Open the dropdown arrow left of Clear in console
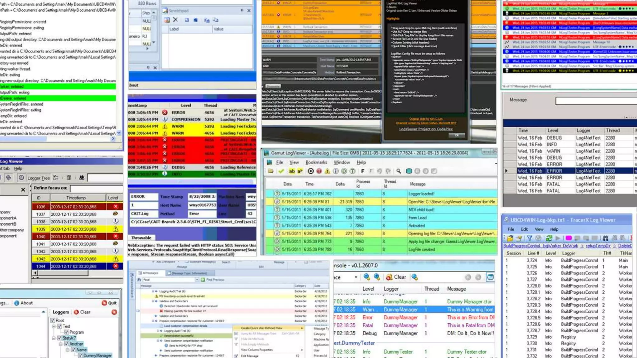 tap(356, 277)
